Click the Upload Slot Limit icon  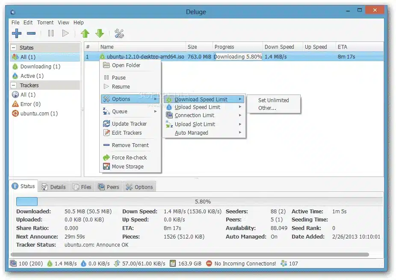(x=169, y=124)
